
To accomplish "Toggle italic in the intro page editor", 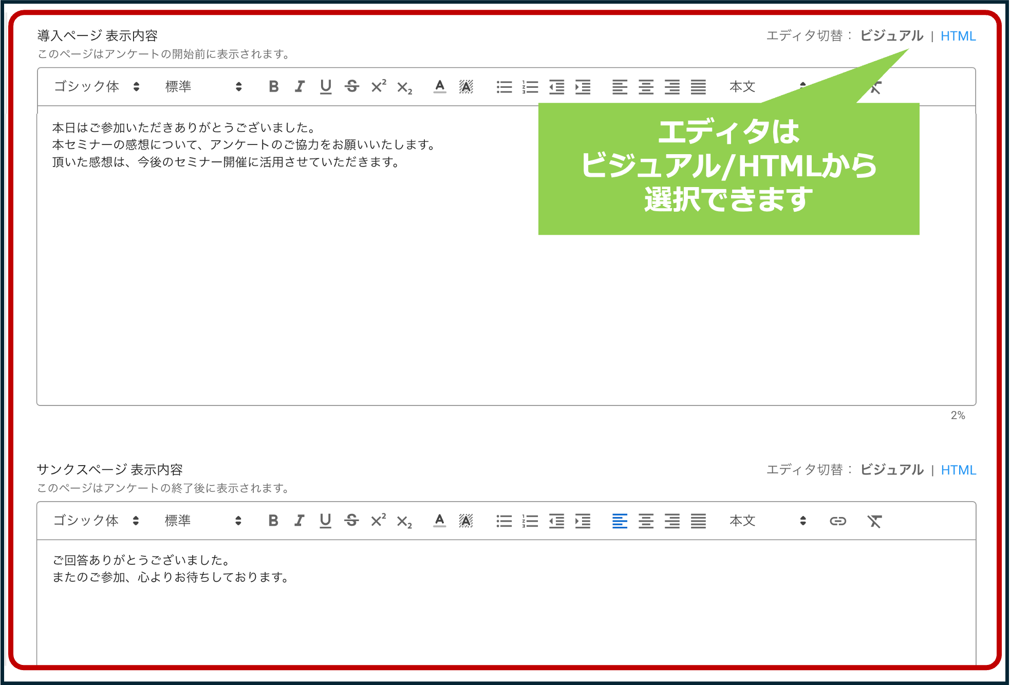I will click(300, 86).
